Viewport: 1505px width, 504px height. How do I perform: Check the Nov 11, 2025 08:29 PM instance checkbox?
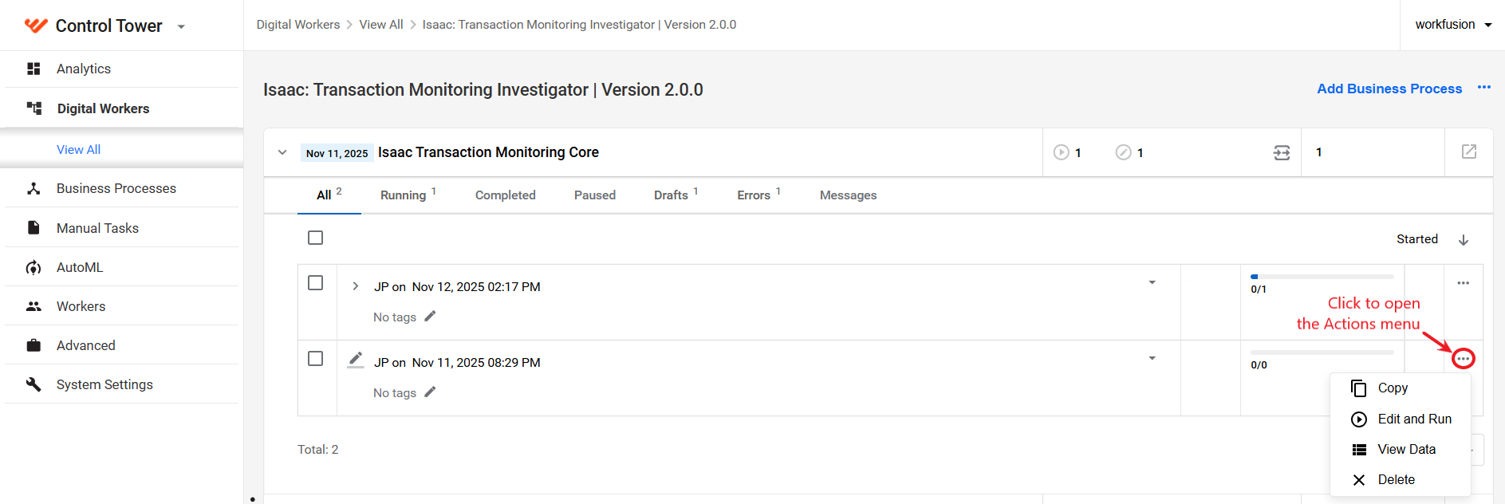pyautogui.click(x=316, y=359)
